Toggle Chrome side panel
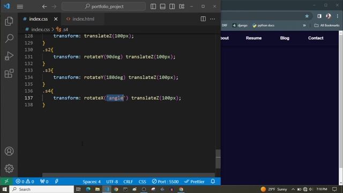Screen dimensions: 343x193 pyautogui.click(x=319, y=16)
